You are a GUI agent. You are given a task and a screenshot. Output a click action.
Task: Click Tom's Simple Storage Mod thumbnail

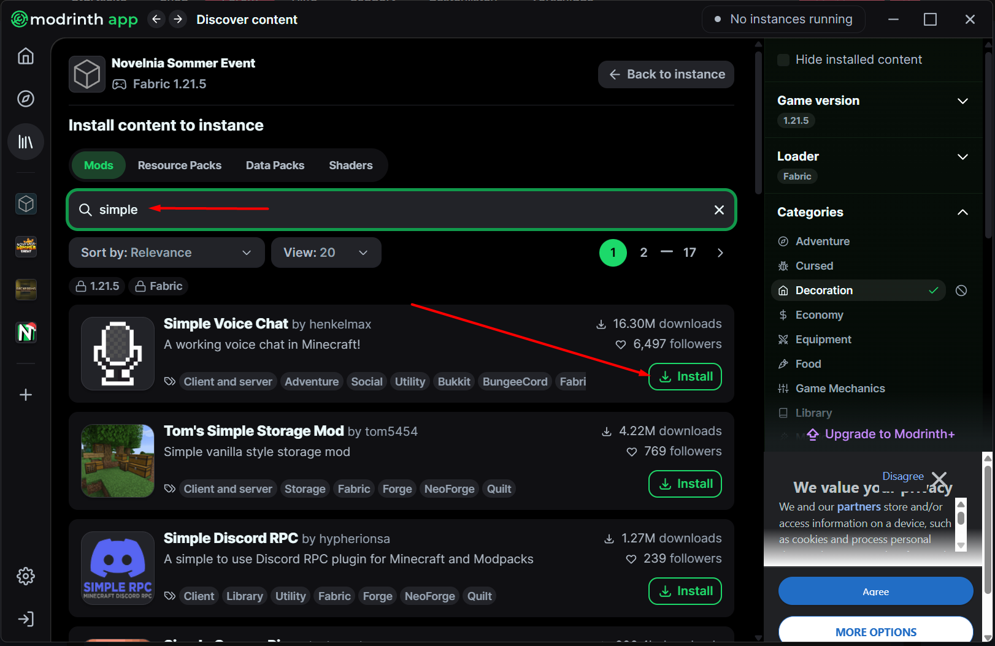(x=118, y=461)
